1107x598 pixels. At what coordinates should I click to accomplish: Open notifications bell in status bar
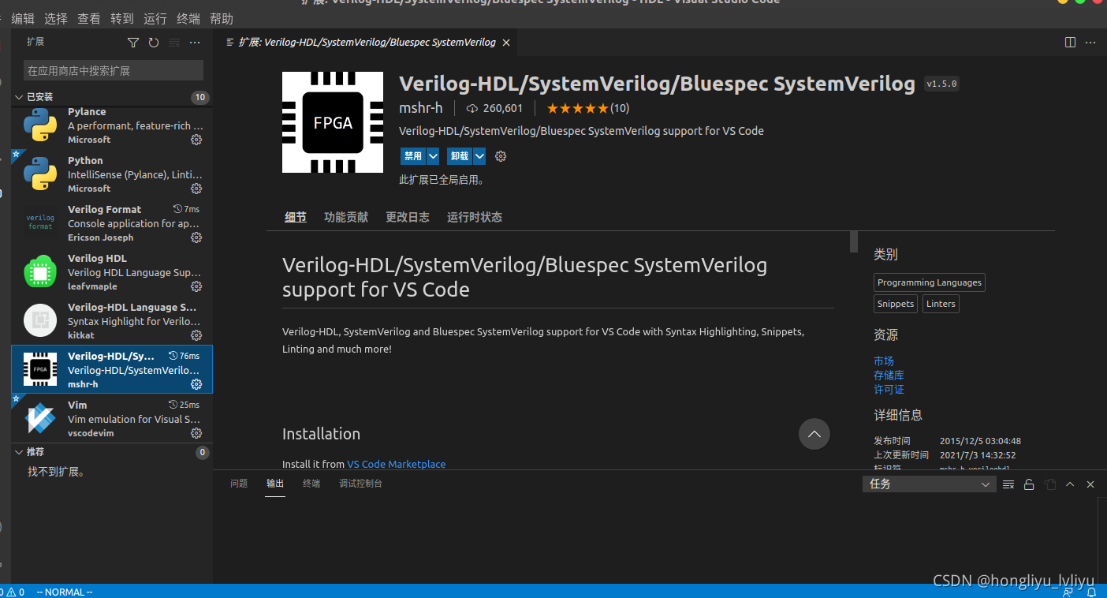tap(1091, 592)
